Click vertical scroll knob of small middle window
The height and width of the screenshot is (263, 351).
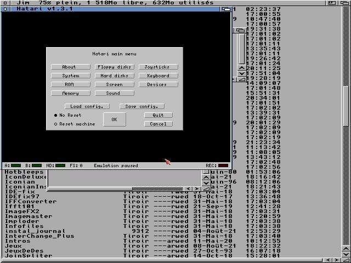(242, 49)
